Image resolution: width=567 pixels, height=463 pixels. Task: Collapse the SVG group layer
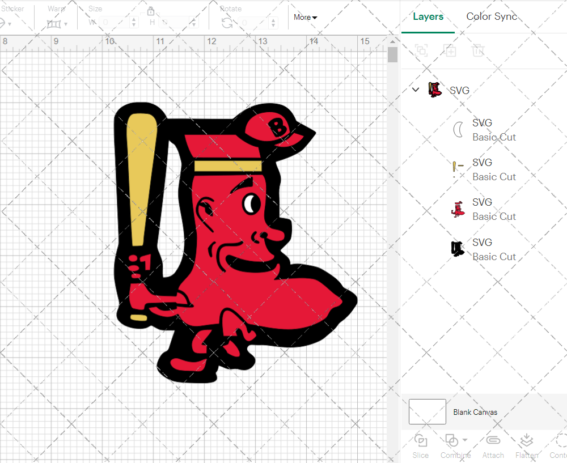[x=416, y=90]
